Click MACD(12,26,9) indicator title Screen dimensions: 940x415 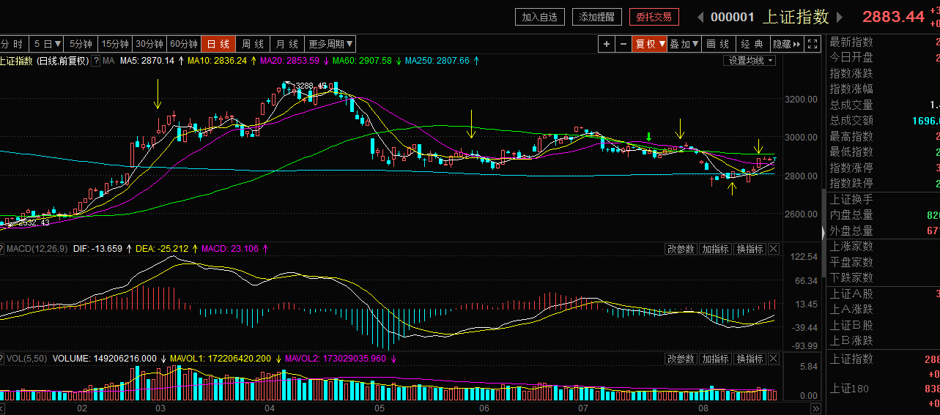click(38, 249)
